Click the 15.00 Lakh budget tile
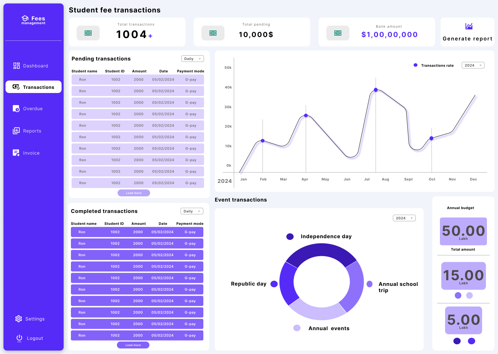The image size is (498, 354). click(x=463, y=276)
